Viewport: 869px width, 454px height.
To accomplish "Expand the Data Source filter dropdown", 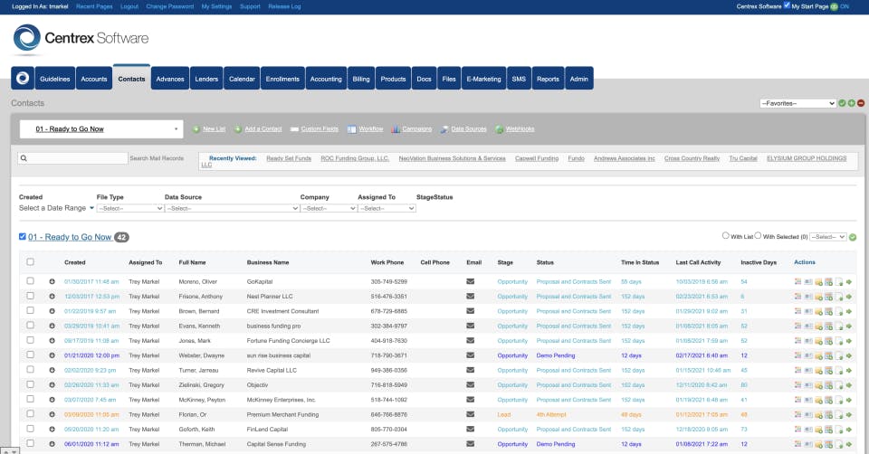I will [x=231, y=208].
